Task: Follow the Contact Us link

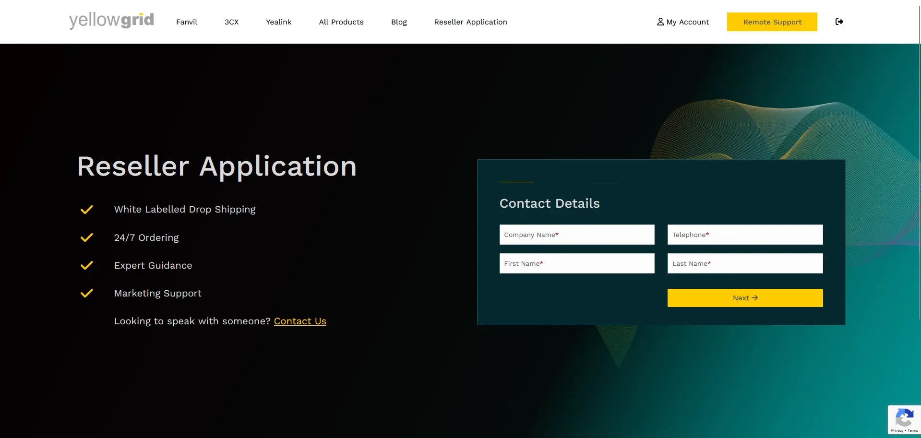Action: point(300,321)
